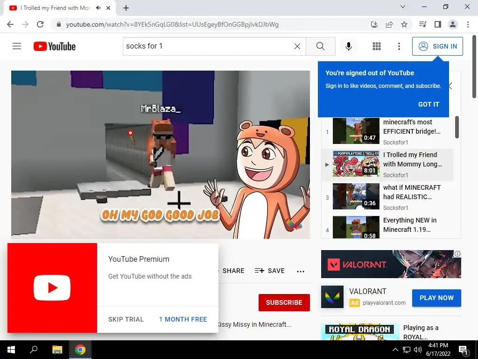The height and width of the screenshot is (359, 478).
Task: Clear the search box text
Action: click(297, 46)
